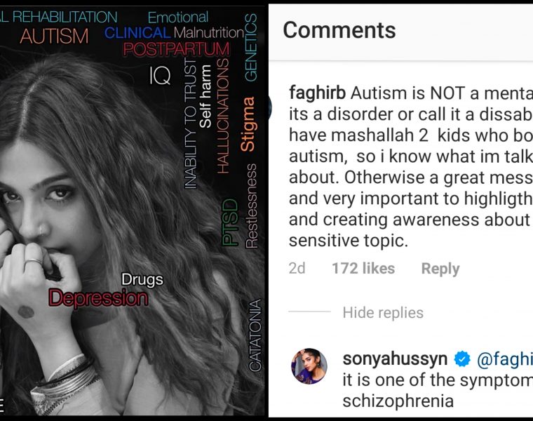Open faghirb's profile from username
The image size is (533, 421).
point(316,93)
